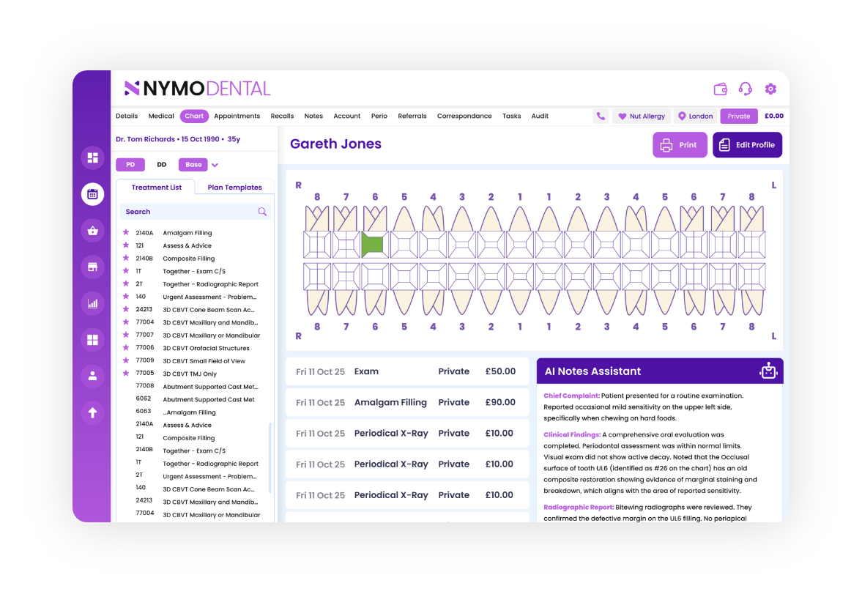Click the Print button

point(680,144)
